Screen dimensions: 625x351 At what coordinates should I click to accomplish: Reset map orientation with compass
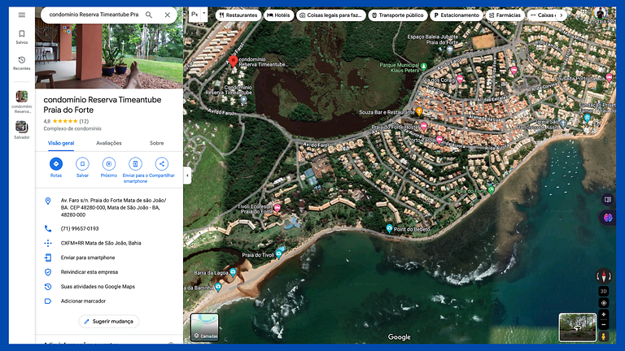click(x=604, y=275)
